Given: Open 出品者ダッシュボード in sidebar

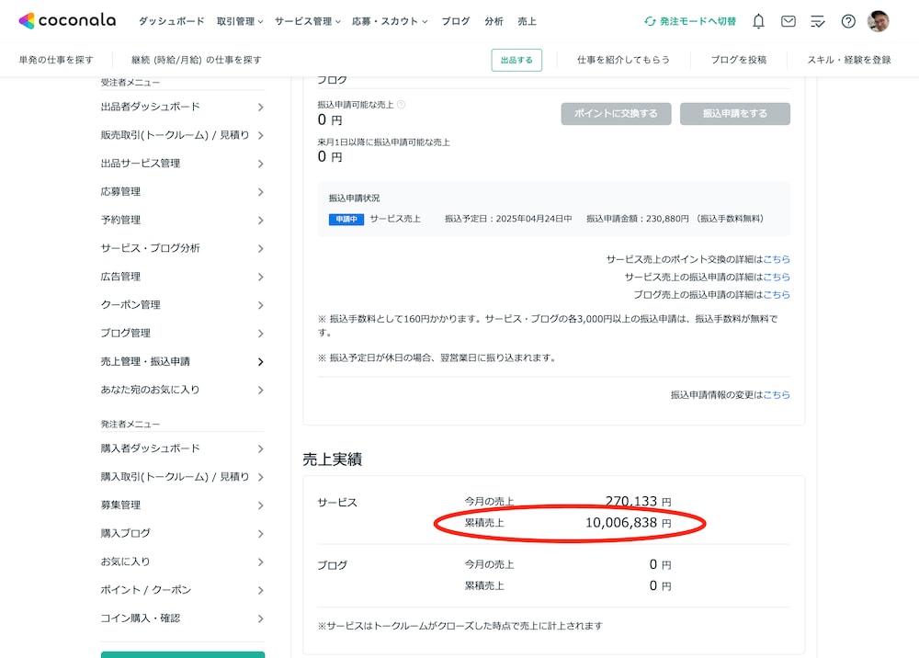Looking at the screenshot, I should click(x=182, y=107).
